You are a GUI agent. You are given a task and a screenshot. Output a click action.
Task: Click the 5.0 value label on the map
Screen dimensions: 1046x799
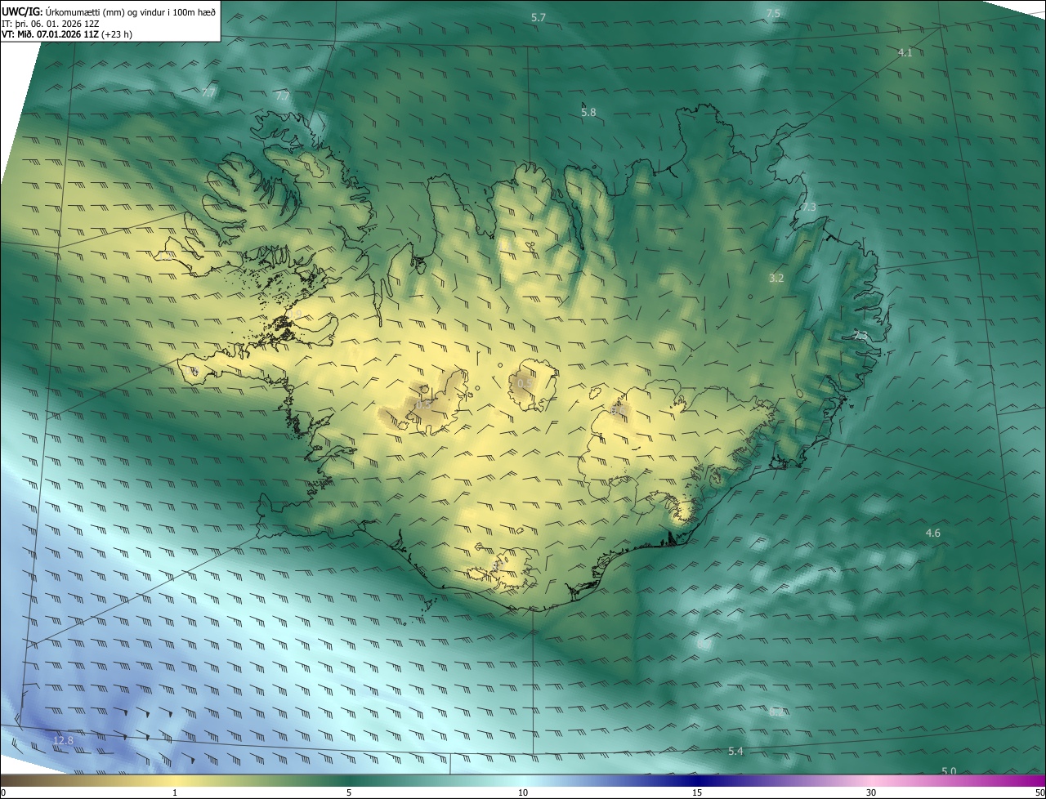tap(949, 771)
